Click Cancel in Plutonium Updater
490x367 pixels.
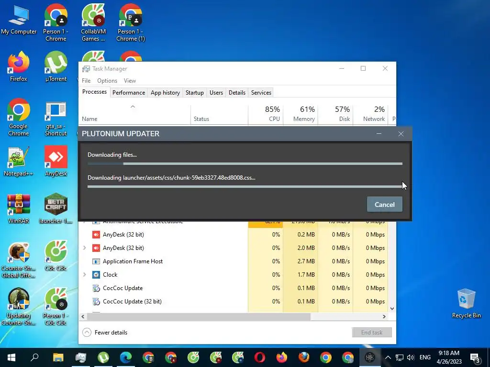pyautogui.click(x=385, y=205)
